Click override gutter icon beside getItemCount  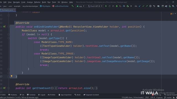4,88
